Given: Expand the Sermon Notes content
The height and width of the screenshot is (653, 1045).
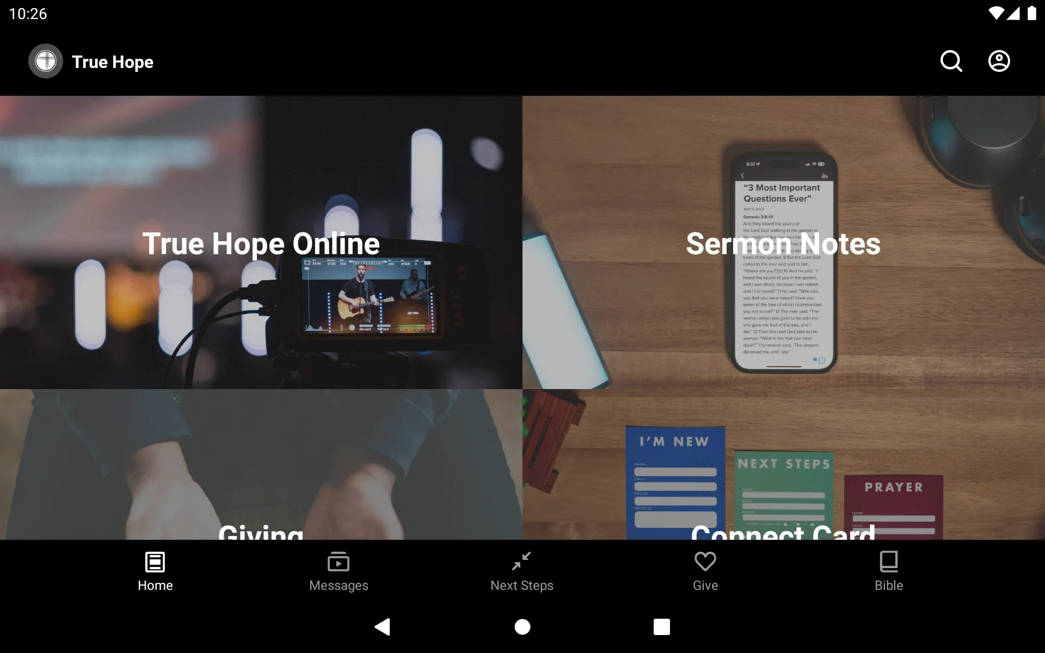Looking at the screenshot, I should (x=783, y=242).
